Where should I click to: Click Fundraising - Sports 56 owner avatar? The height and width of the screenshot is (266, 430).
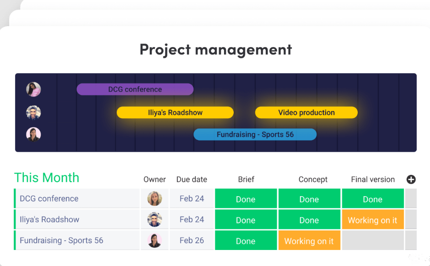[155, 240]
